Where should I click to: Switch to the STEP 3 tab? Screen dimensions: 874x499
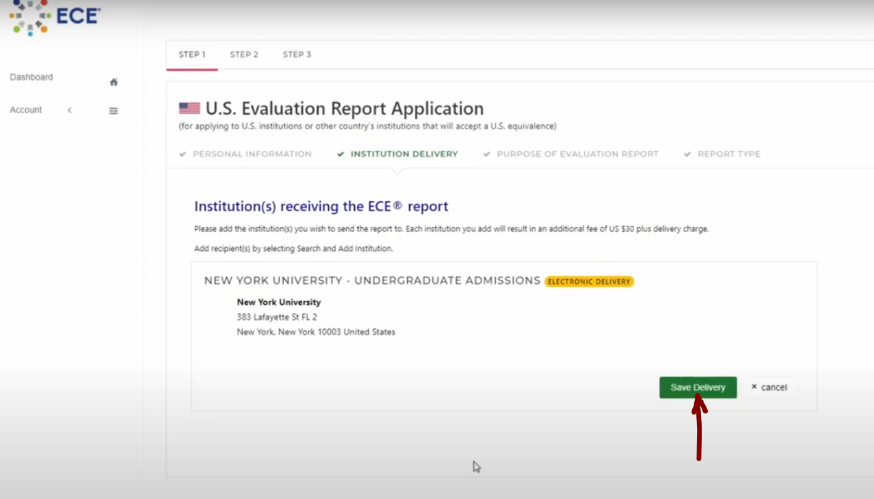coord(297,54)
